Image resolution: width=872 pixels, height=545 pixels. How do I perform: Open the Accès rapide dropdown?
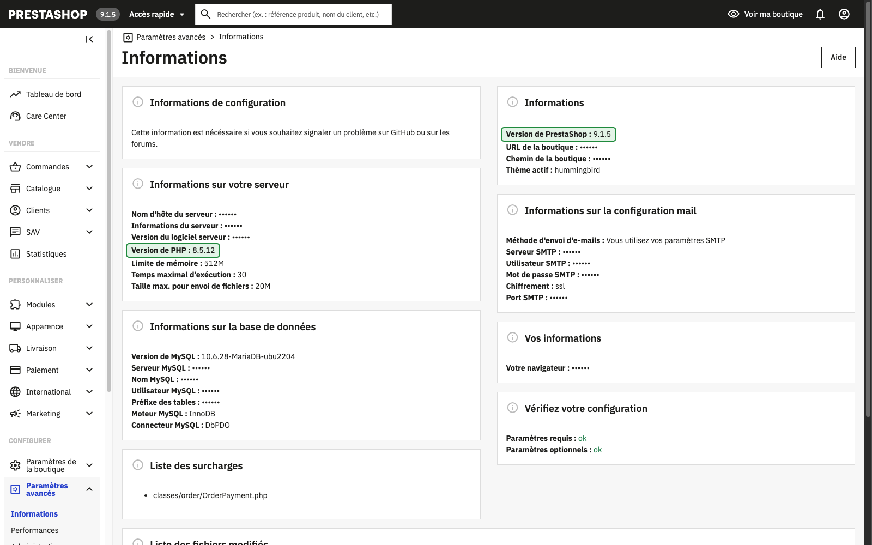click(157, 14)
